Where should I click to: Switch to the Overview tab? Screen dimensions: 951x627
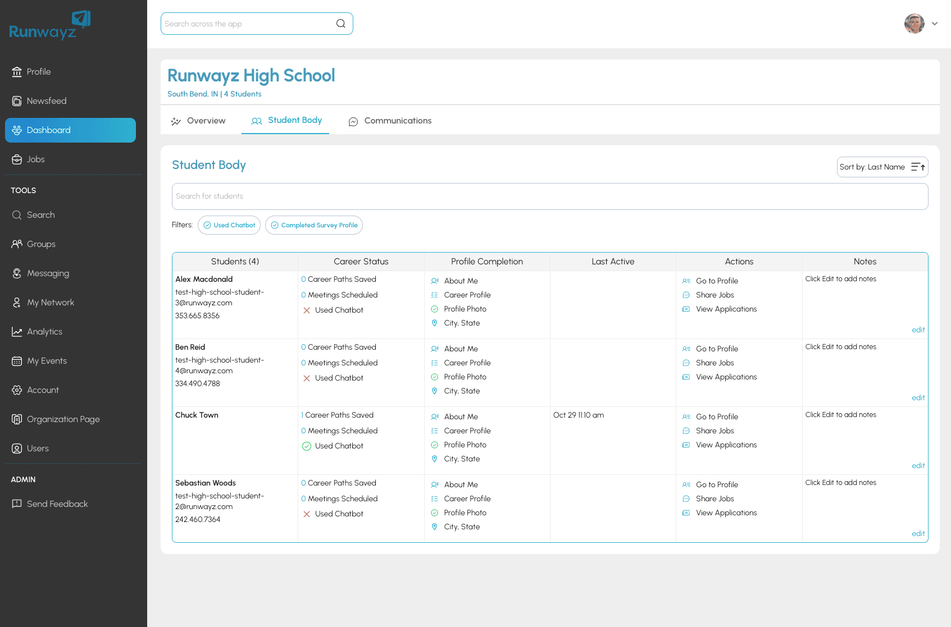(199, 121)
